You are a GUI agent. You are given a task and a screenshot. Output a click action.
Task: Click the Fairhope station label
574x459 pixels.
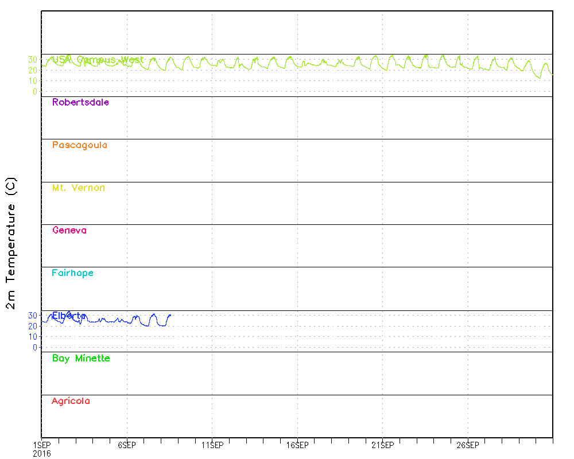click(72, 273)
